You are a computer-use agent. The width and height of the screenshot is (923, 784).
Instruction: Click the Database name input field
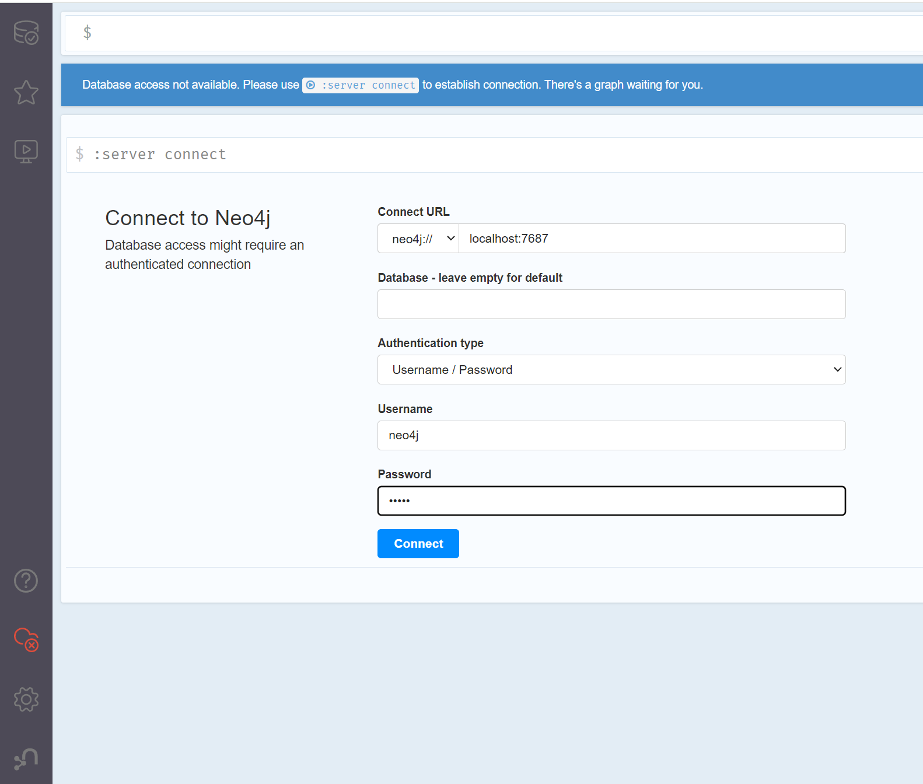[x=611, y=304]
